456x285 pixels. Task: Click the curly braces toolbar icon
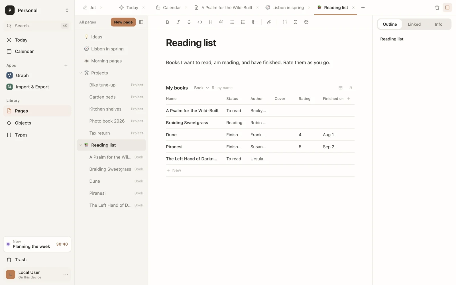284,22
